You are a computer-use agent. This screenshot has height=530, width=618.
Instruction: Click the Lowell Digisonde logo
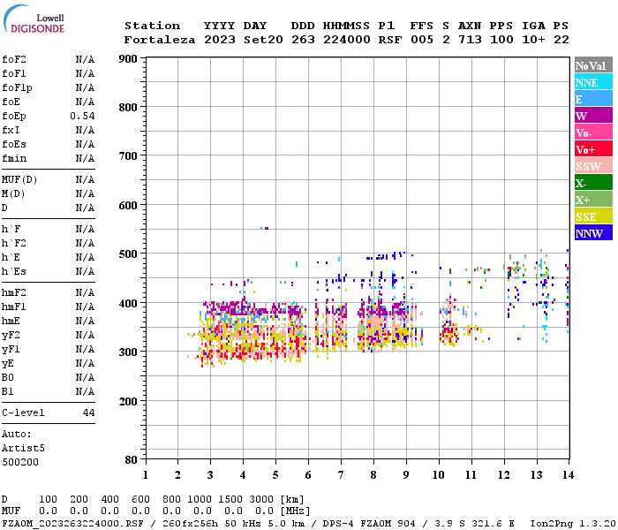[x=32, y=22]
